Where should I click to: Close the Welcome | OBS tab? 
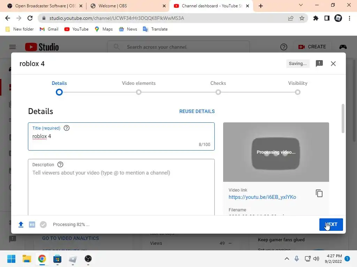click(x=164, y=6)
